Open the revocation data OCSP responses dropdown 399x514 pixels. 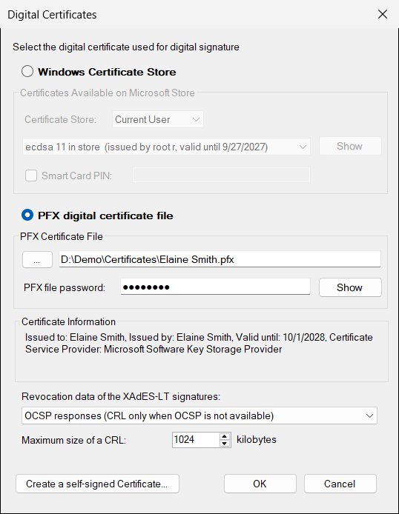coord(199,415)
